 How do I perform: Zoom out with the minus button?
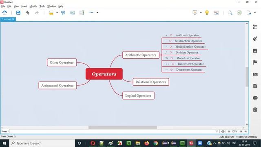coord(229,131)
